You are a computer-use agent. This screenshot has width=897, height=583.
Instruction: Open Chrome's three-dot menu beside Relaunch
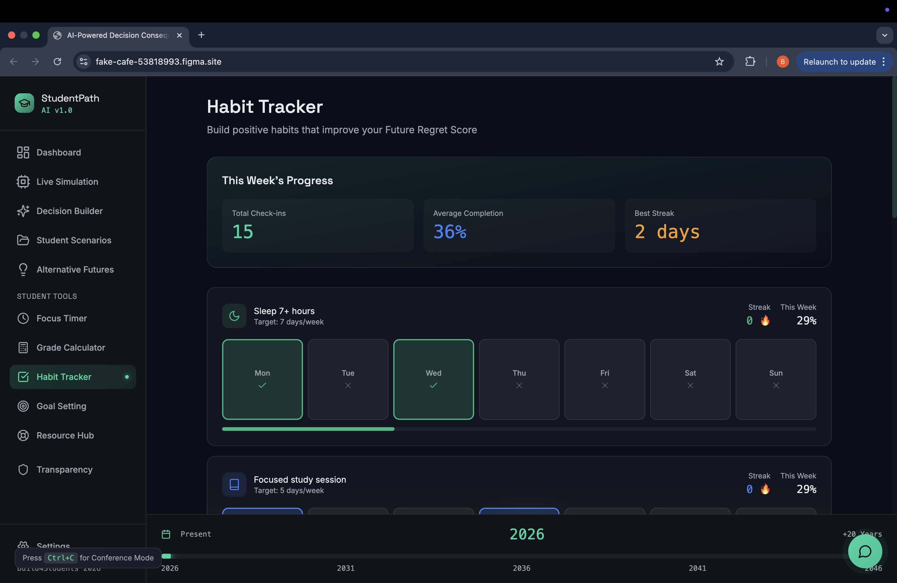coord(884,62)
